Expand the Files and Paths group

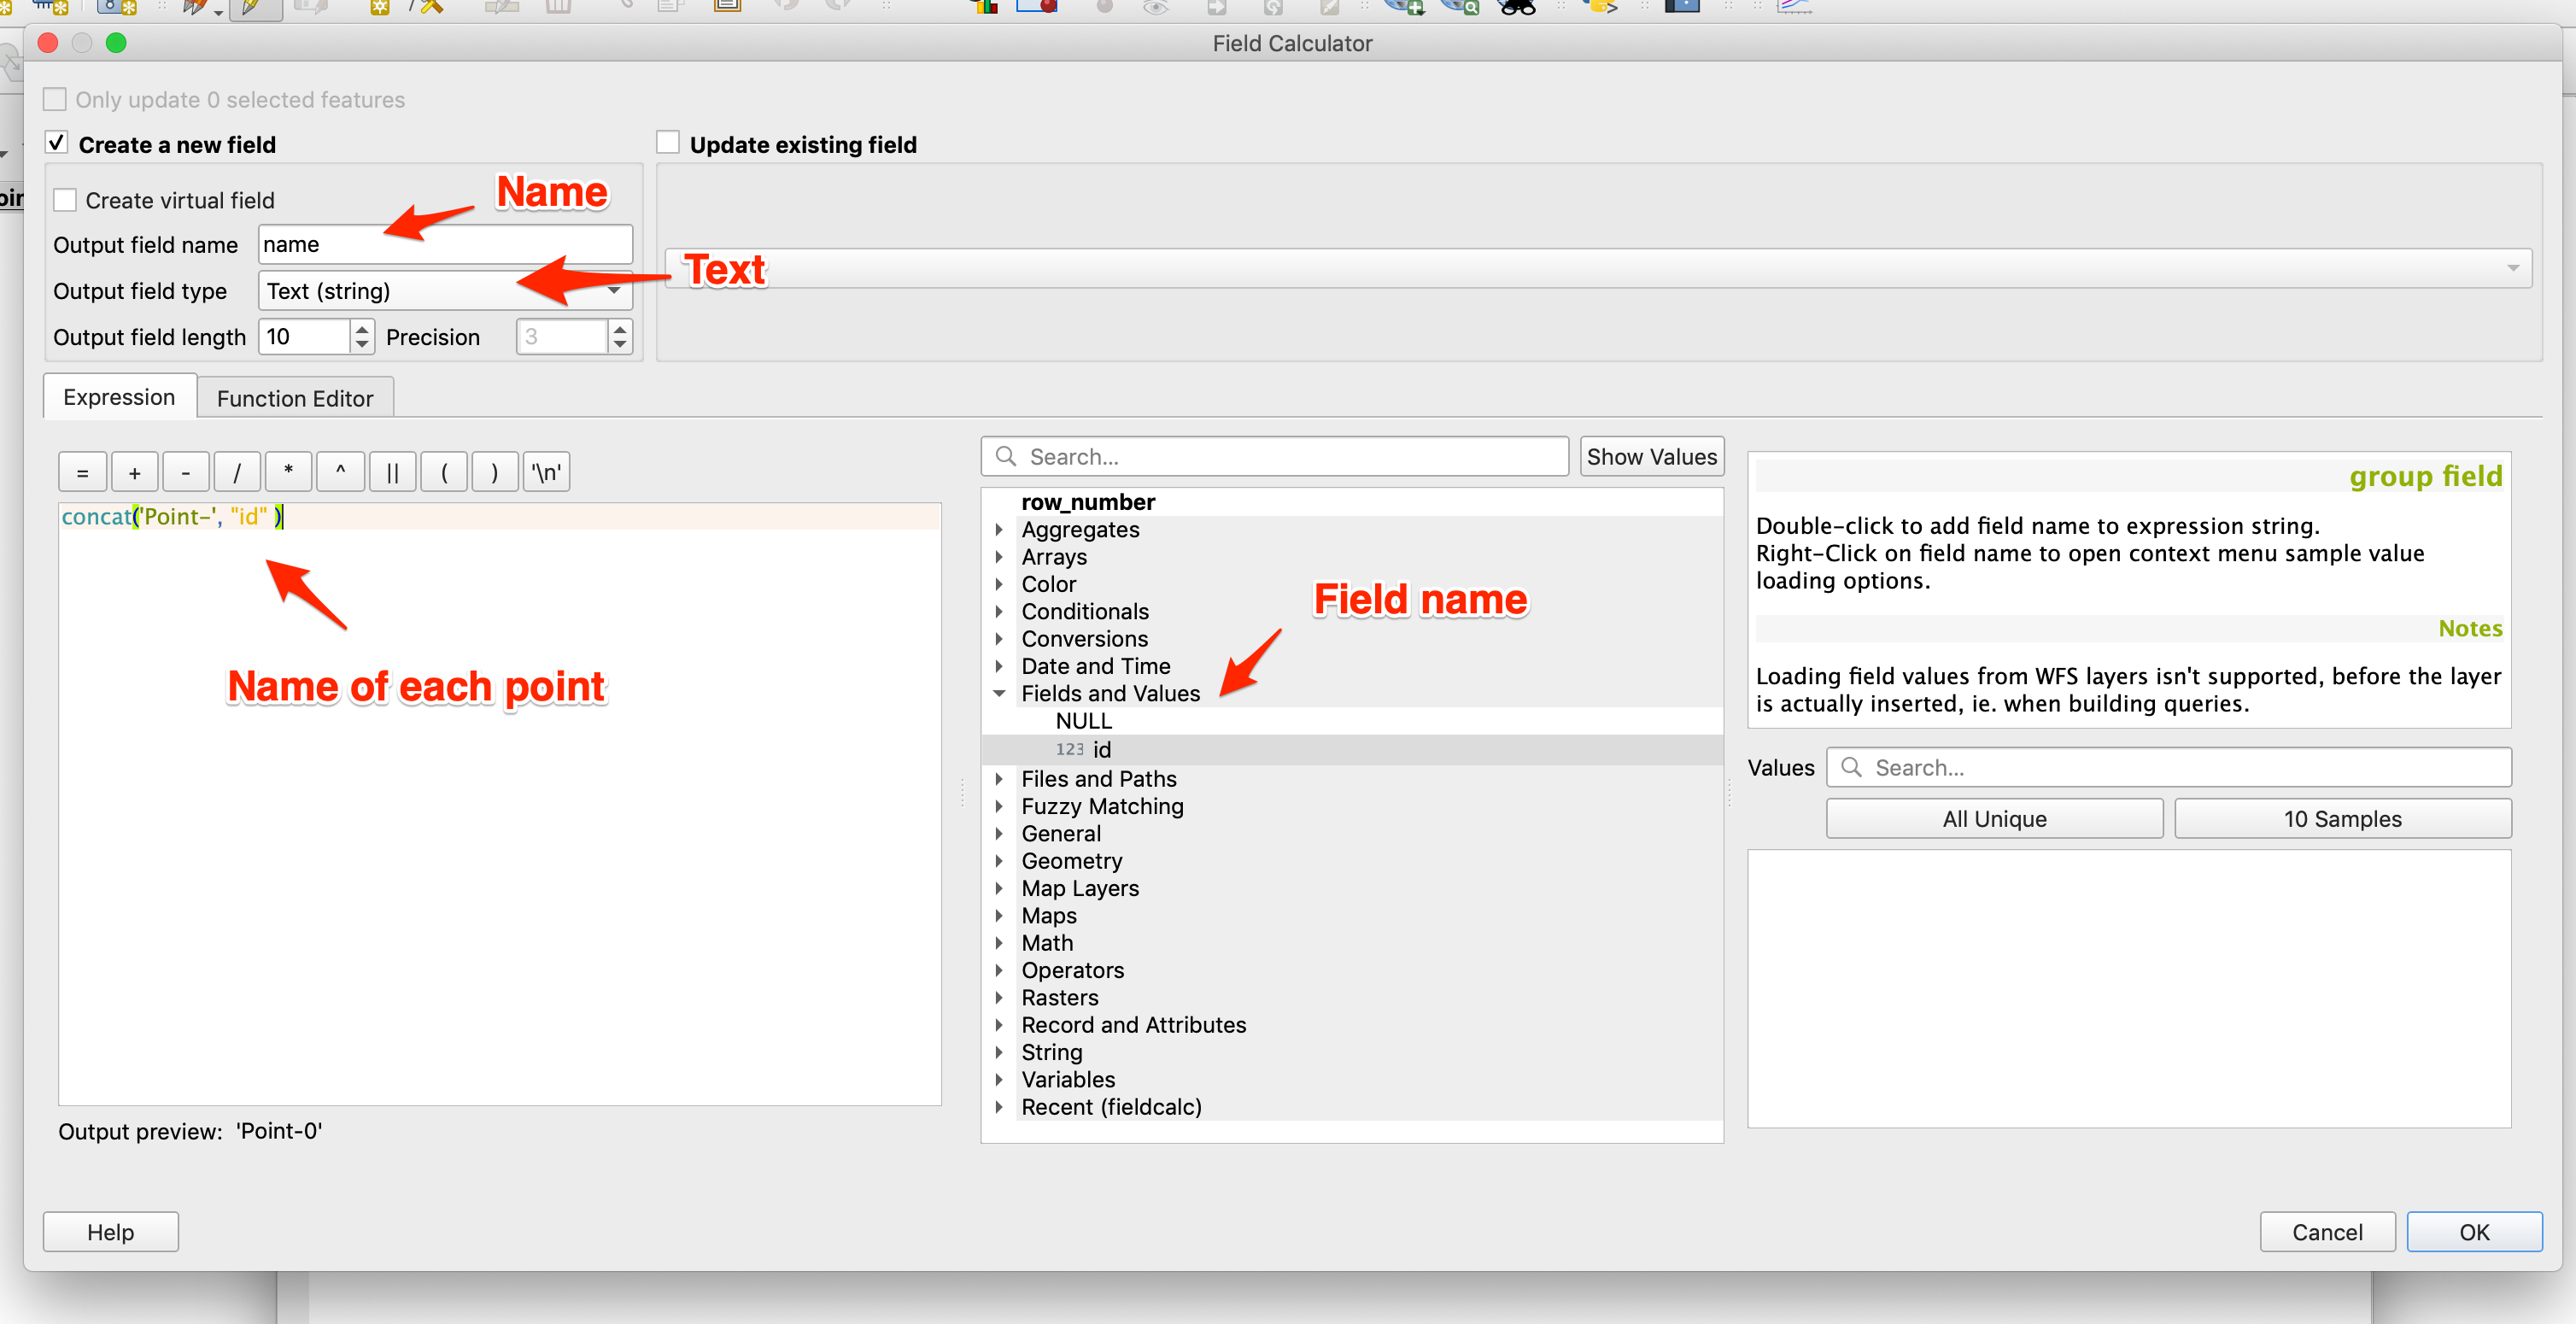point(999,779)
